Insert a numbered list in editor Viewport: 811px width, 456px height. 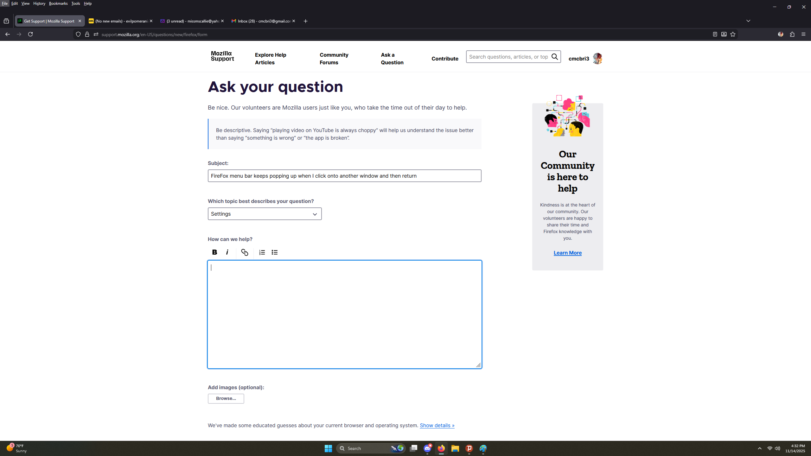click(262, 252)
